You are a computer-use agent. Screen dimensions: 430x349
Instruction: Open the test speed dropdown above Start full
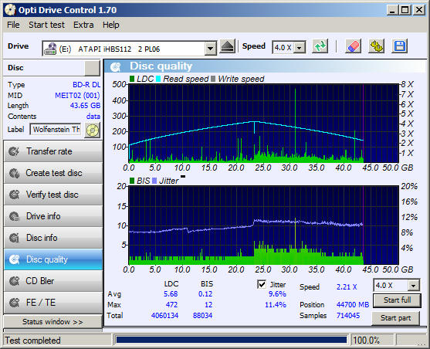(414, 286)
